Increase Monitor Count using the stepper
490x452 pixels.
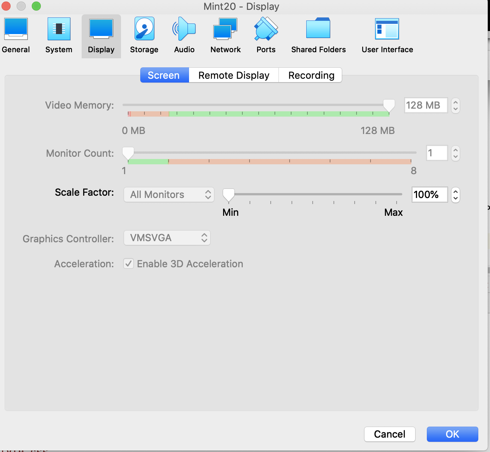(x=455, y=150)
